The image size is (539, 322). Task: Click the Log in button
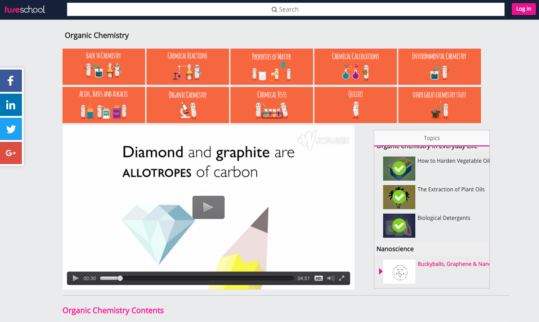[523, 9]
